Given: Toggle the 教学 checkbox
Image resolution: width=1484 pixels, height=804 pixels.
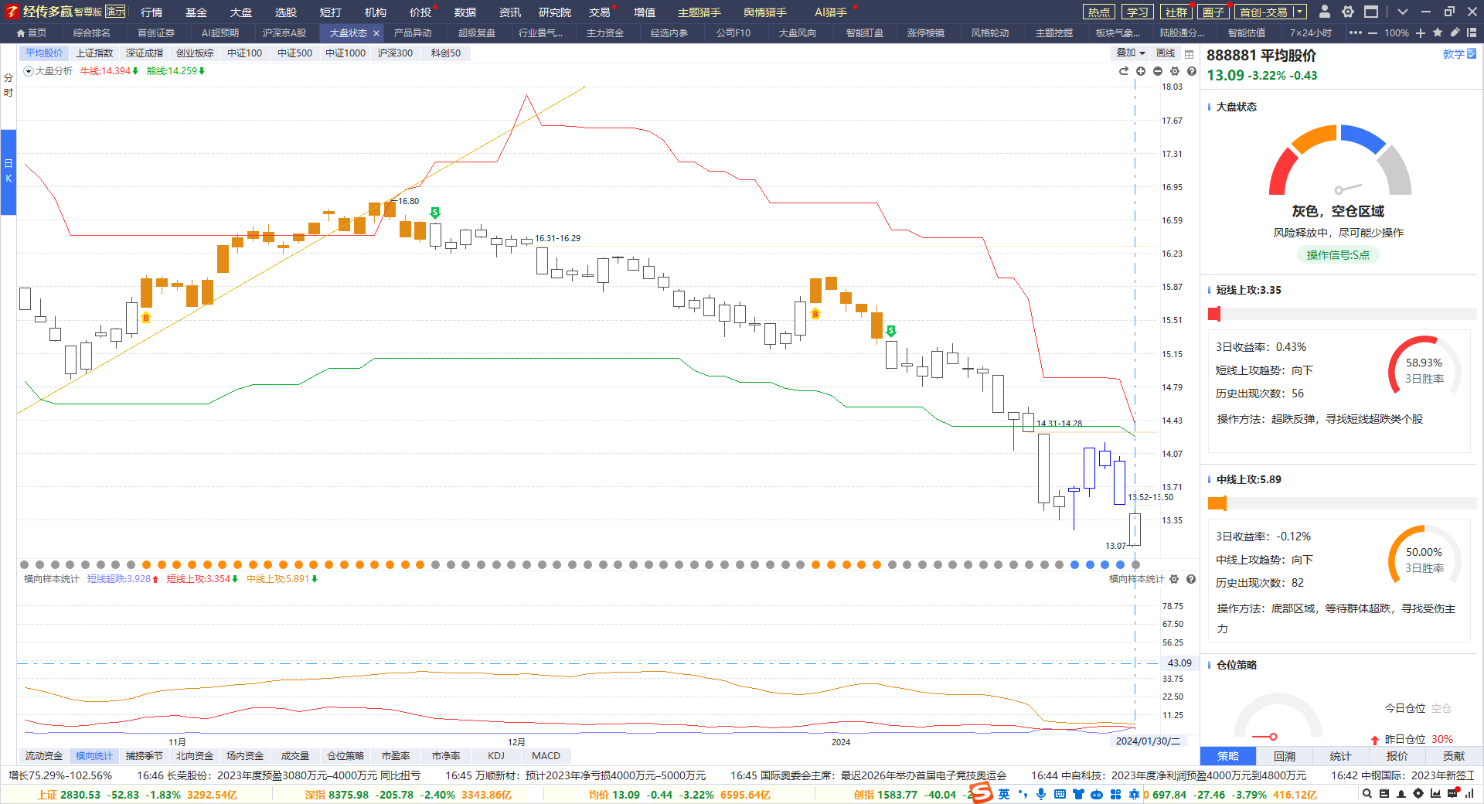Looking at the screenshot, I should [x=1472, y=54].
